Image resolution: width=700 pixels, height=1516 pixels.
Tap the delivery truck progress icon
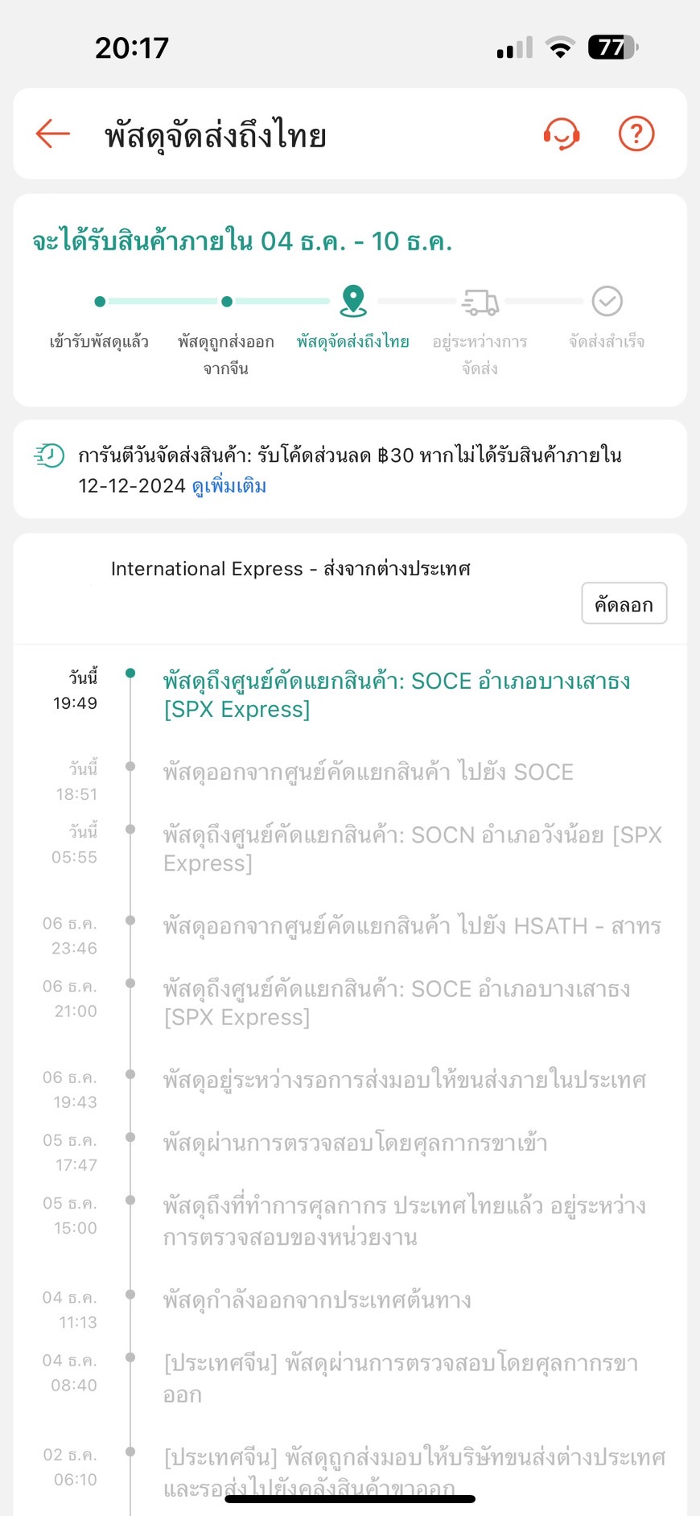coord(480,302)
